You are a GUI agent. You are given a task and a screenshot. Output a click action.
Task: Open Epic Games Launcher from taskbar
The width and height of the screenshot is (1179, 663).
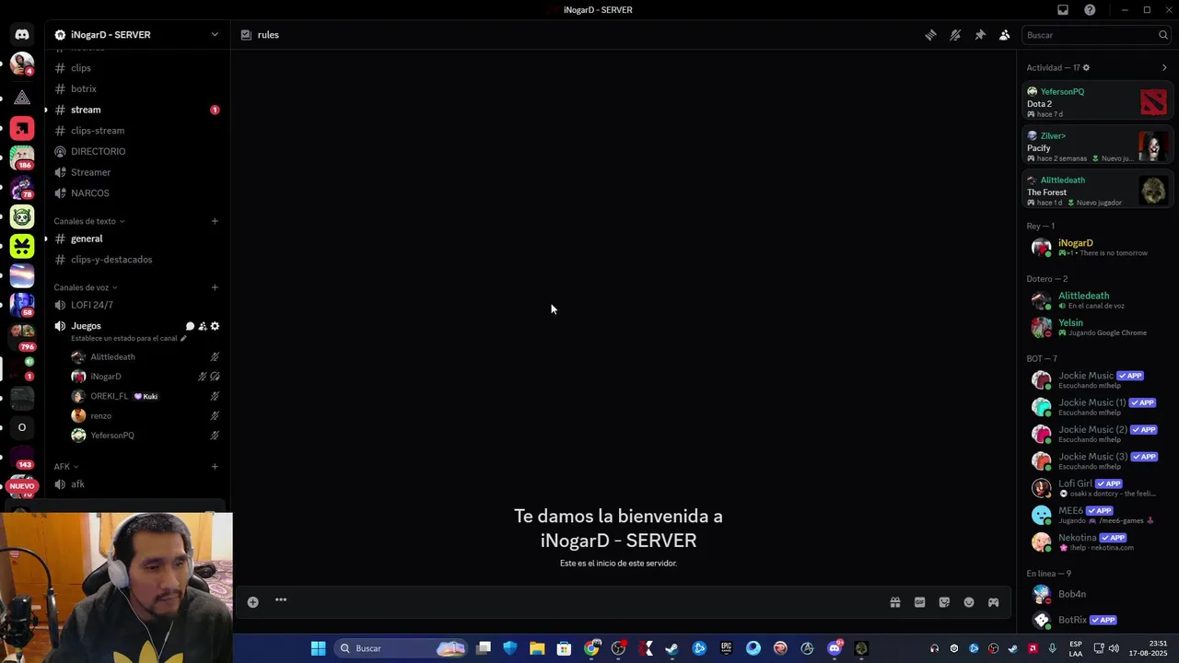[726, 648]
